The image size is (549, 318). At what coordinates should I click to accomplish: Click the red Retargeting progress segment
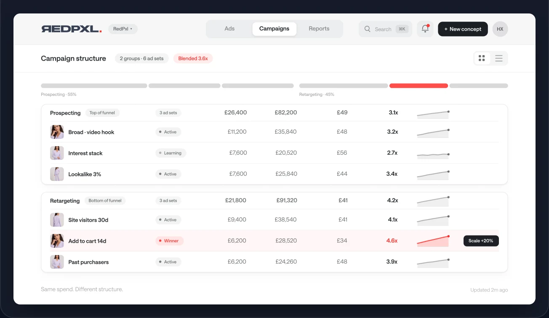418,86
